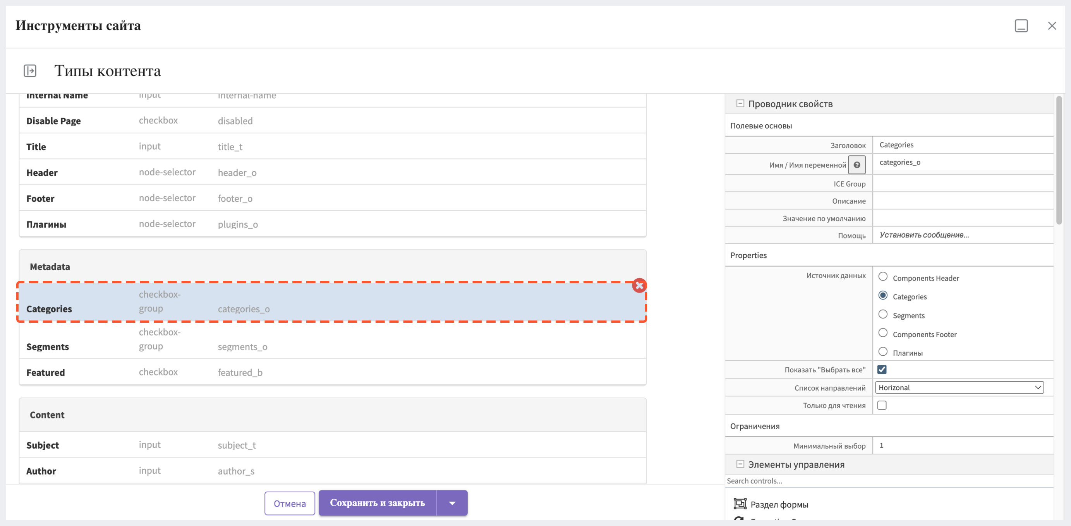Select the Categories field row

[x=332, y=302]
